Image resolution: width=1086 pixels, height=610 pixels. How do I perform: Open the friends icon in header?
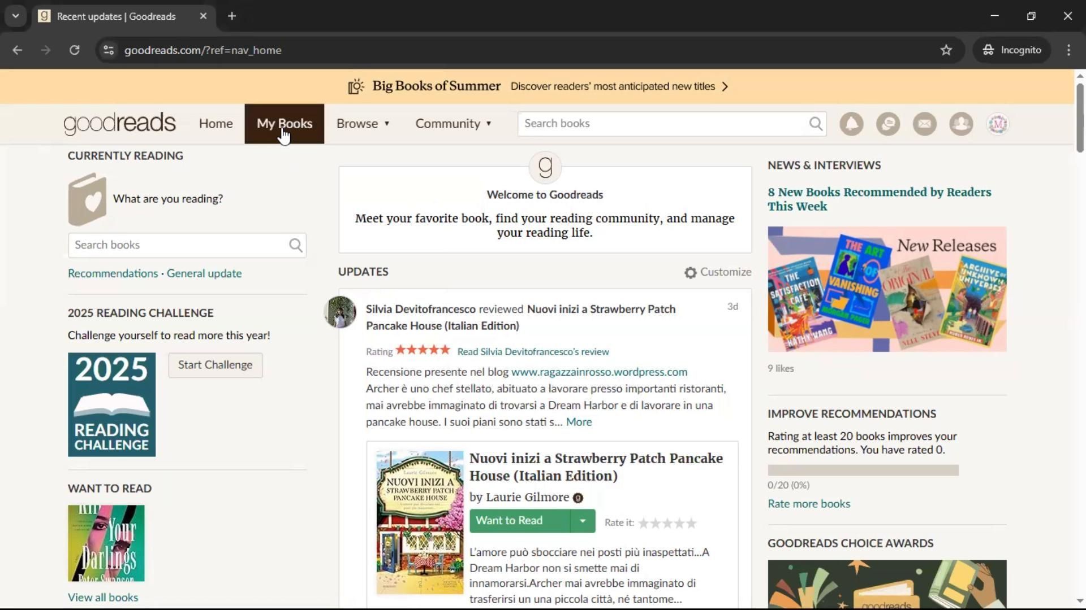(961, 124)
